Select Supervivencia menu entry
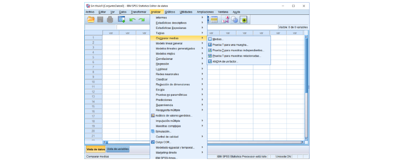The height and width of the screenshot is (162, 393). [x=179, y=105]
